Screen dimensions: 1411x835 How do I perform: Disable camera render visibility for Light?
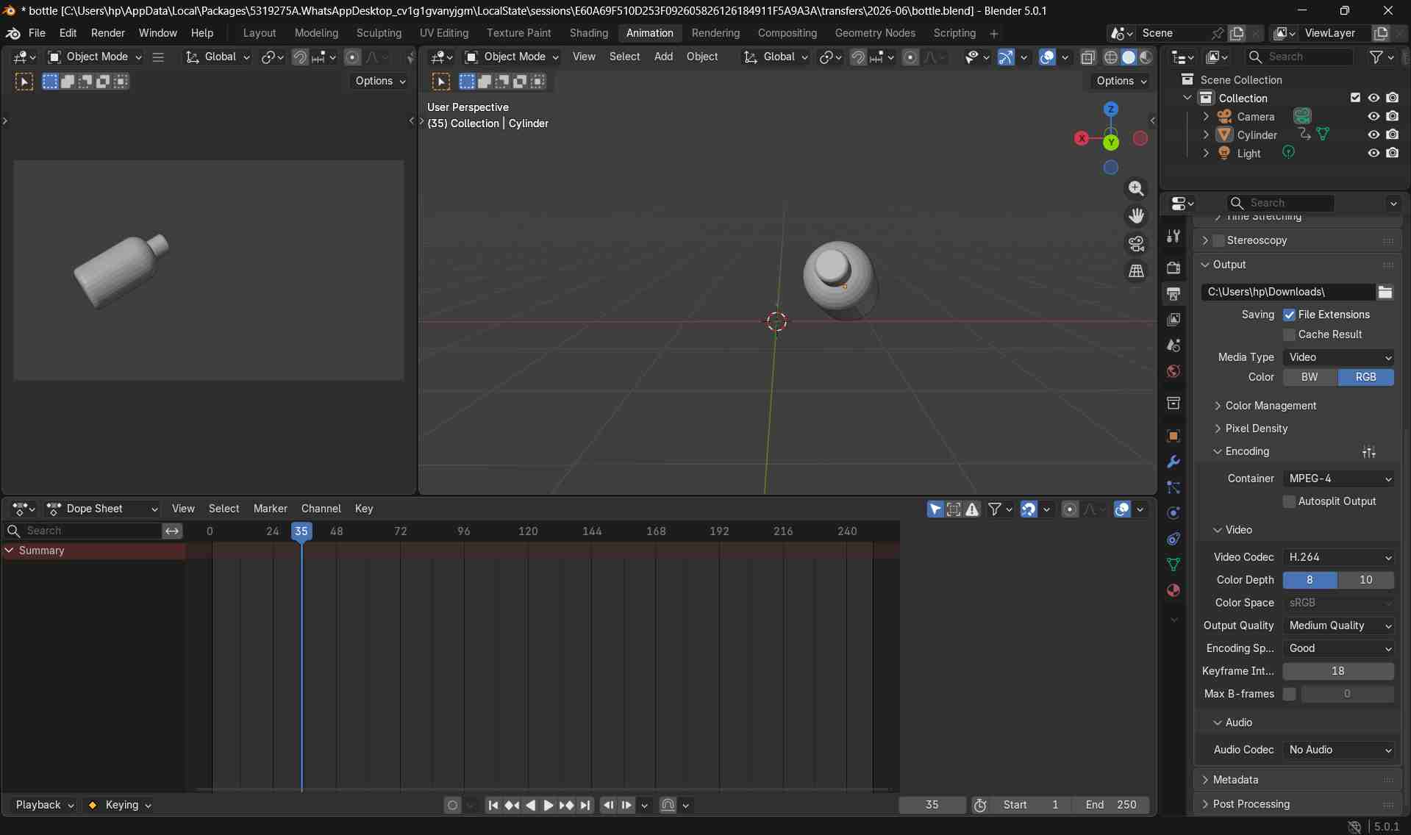[x=1392, y=152]
